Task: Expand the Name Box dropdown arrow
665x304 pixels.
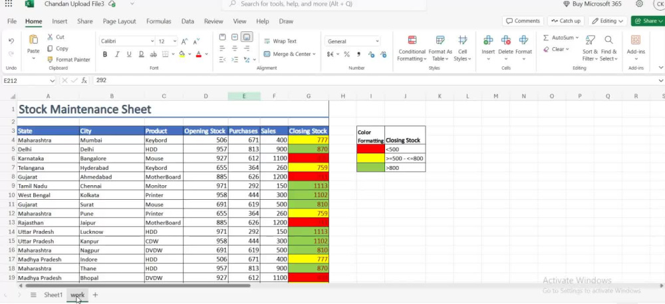Action: [x=52, y=80]
